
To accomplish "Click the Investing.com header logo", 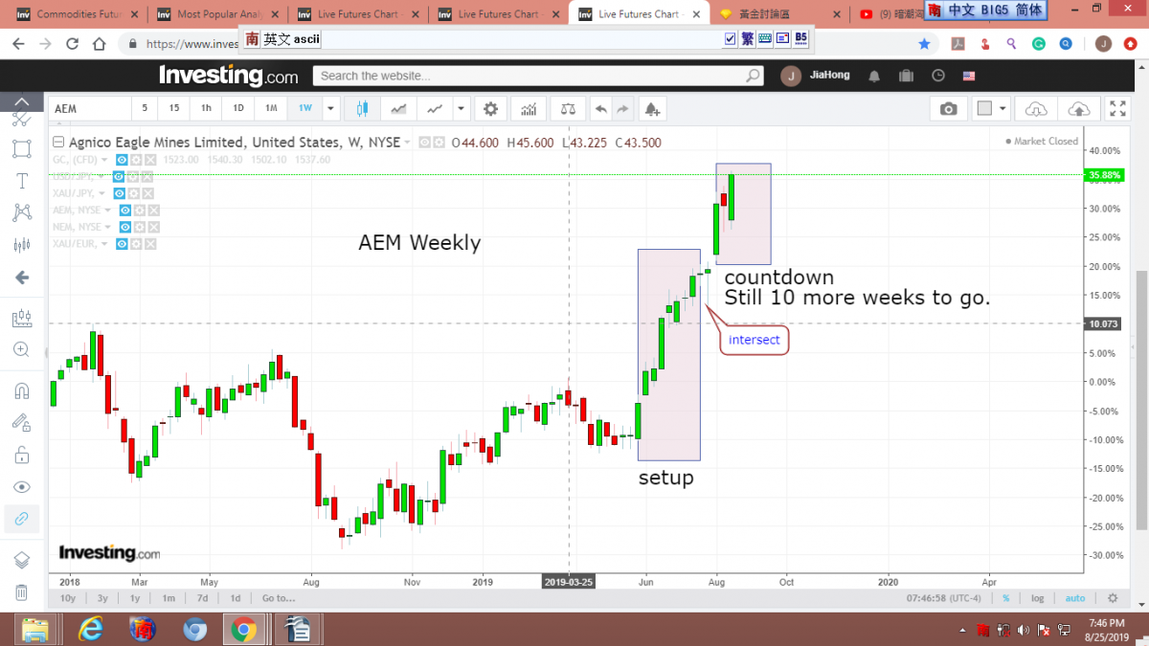I will [x=229, y=76].
